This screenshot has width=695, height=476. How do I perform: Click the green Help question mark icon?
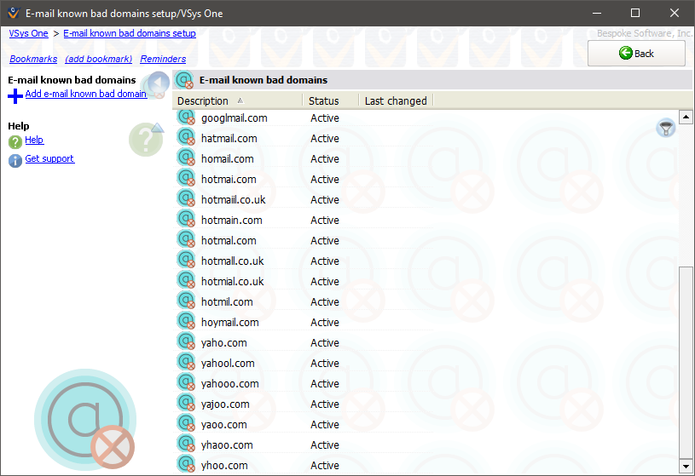tap(15, 141)
